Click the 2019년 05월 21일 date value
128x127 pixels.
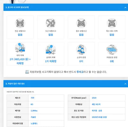pos(99,117)
